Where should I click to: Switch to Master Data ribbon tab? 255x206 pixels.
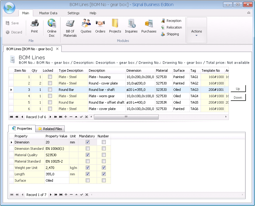tap(48, 13)
